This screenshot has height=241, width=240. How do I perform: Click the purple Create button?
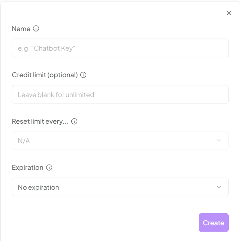pos(213,222)
